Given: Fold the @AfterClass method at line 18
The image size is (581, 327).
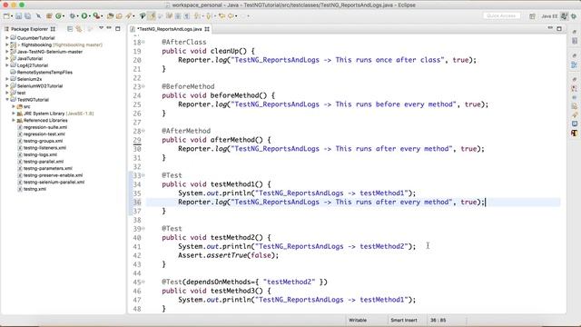Looking at the screenshot, I should point(143,42).
